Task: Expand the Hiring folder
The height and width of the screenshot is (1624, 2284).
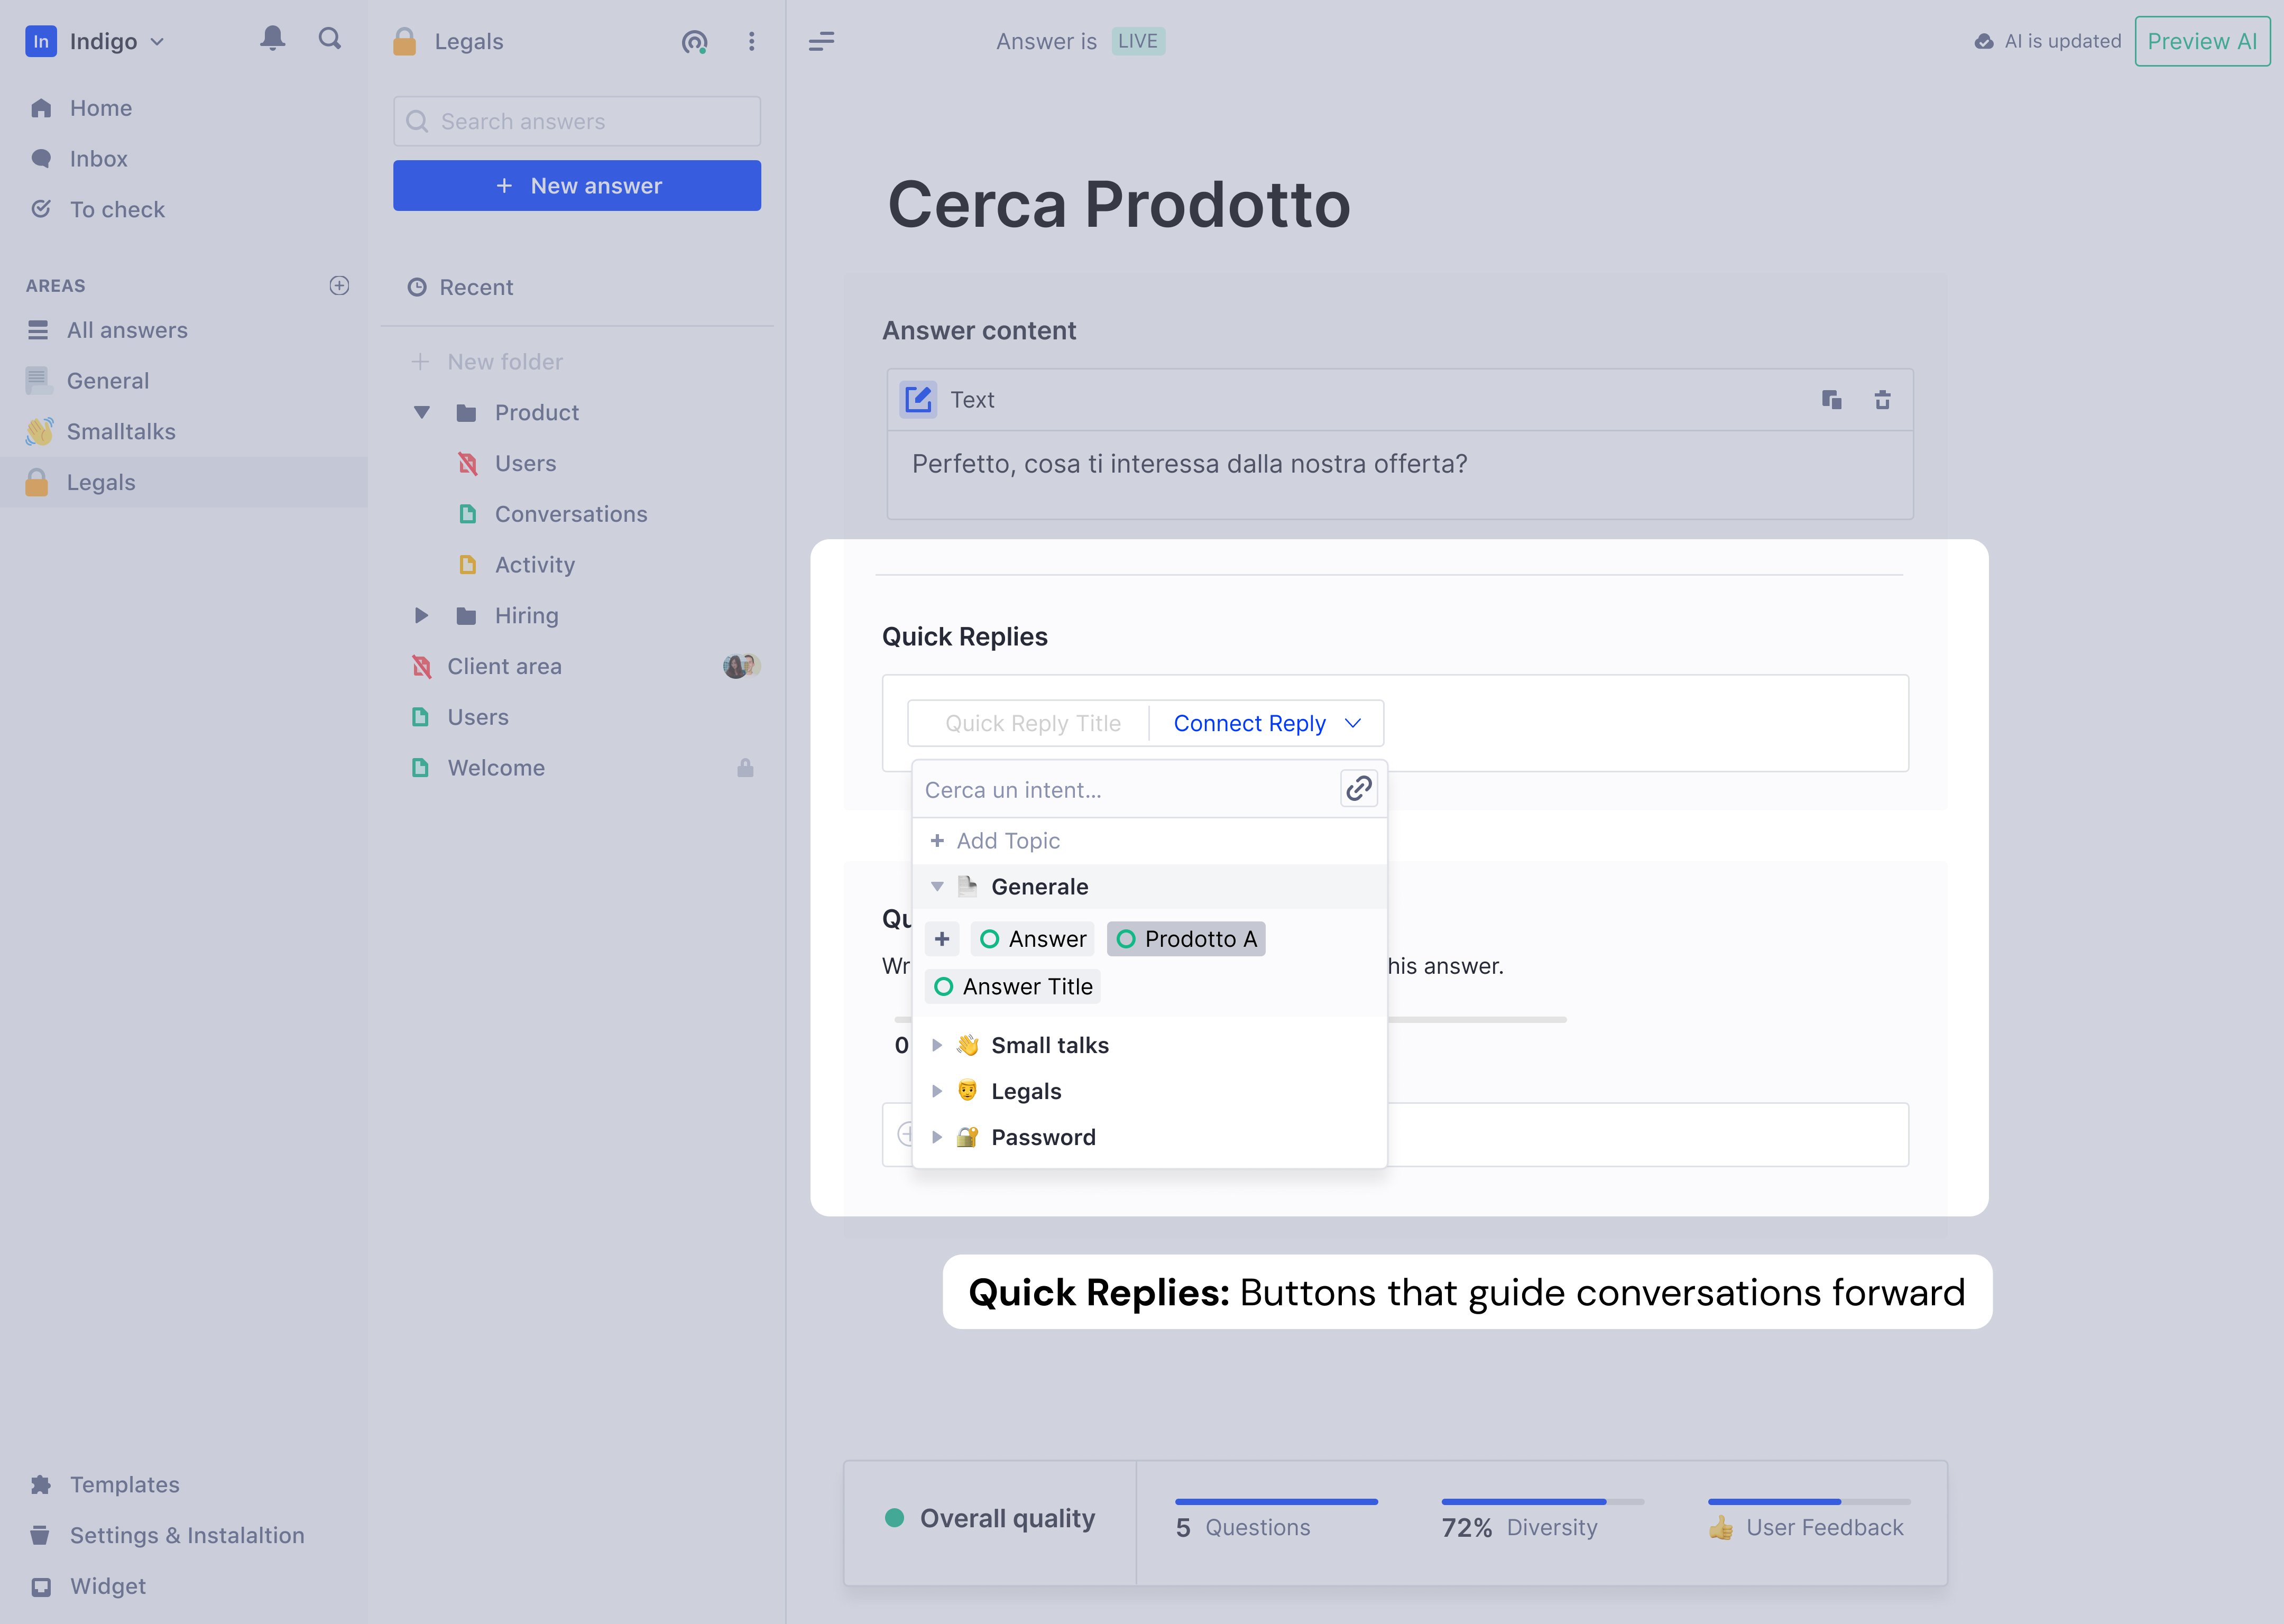Action: (421, 616)
